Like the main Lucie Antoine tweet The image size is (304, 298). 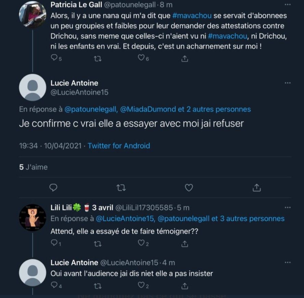tap(189, 187)
